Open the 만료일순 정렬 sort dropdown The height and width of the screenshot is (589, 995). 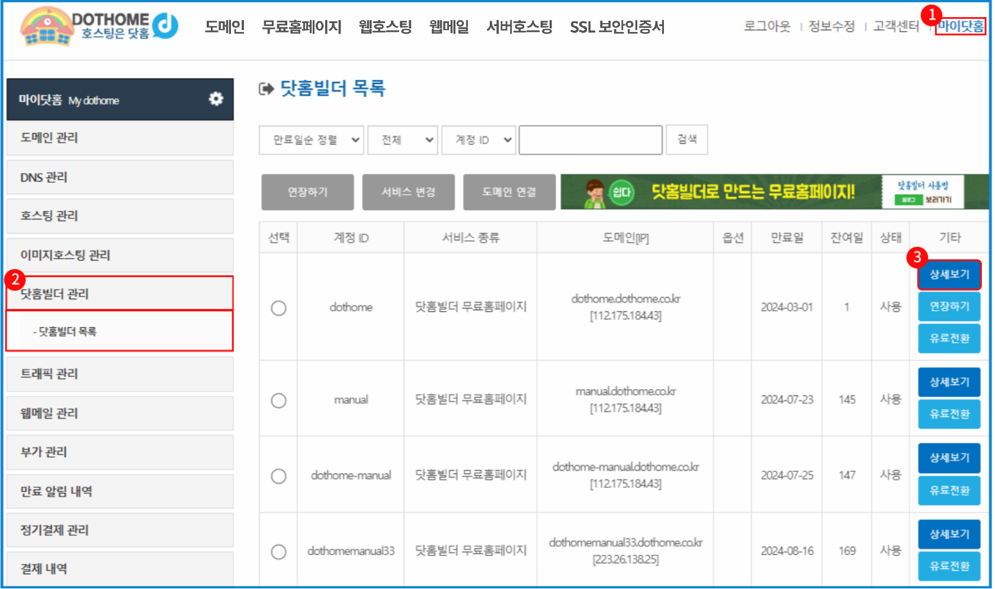pos(311,140)
